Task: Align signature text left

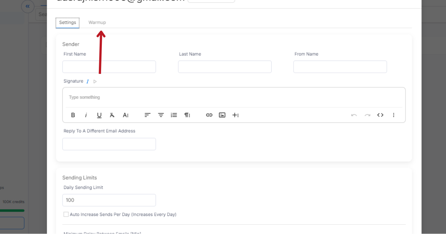Action: 148,115
